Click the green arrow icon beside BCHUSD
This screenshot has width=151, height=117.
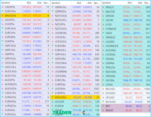pyautogui.click(x=103, y=102)
